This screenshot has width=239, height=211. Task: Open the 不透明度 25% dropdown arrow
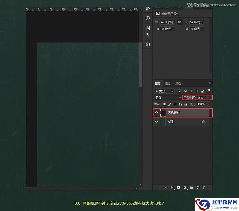pos(208,97)
